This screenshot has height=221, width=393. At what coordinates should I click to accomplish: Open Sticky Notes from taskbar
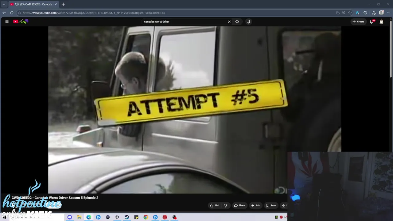click(x=136, y=217)
